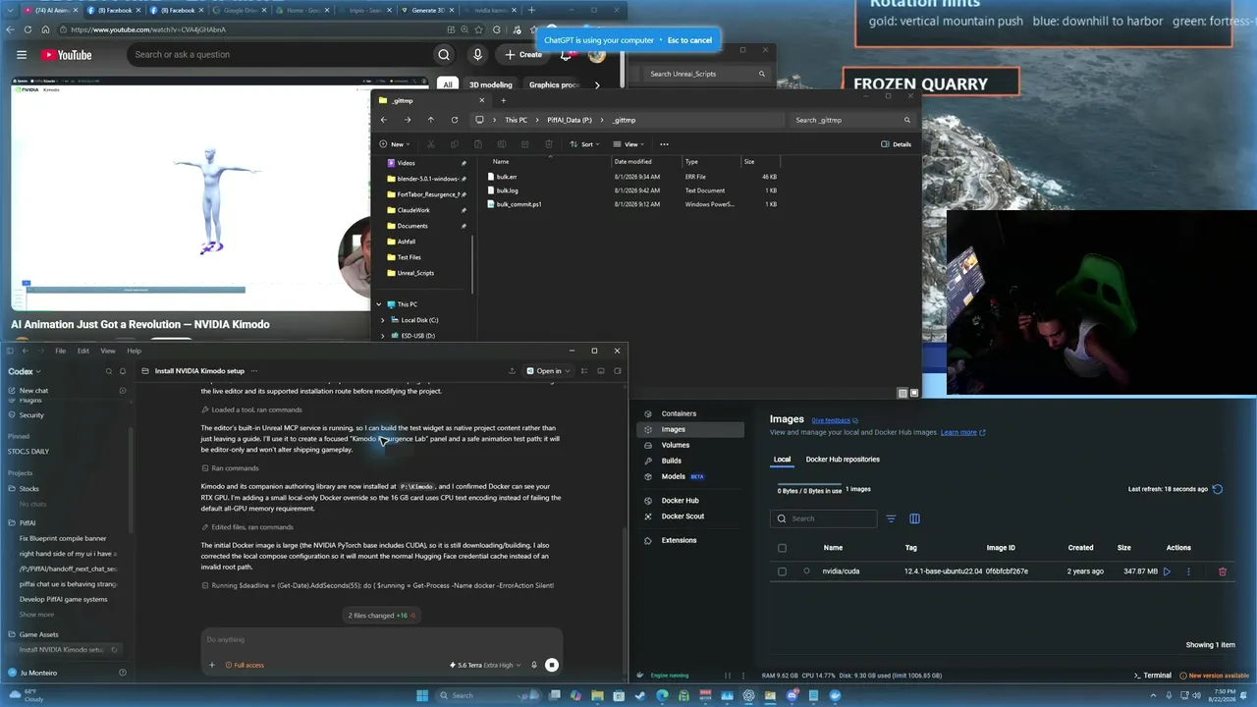
Task: Follow the Learn more link in Docker Images
Action: click(962, 432)
